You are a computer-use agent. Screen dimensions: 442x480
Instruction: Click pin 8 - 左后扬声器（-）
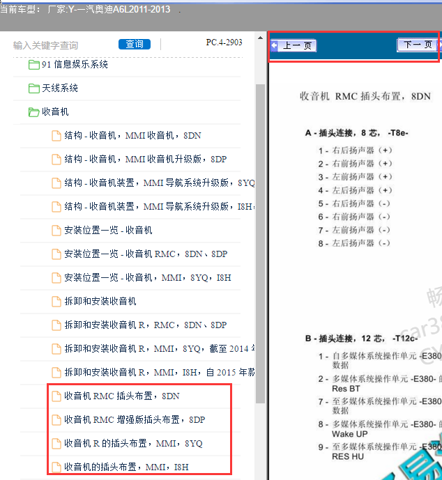tap(354, 243)
